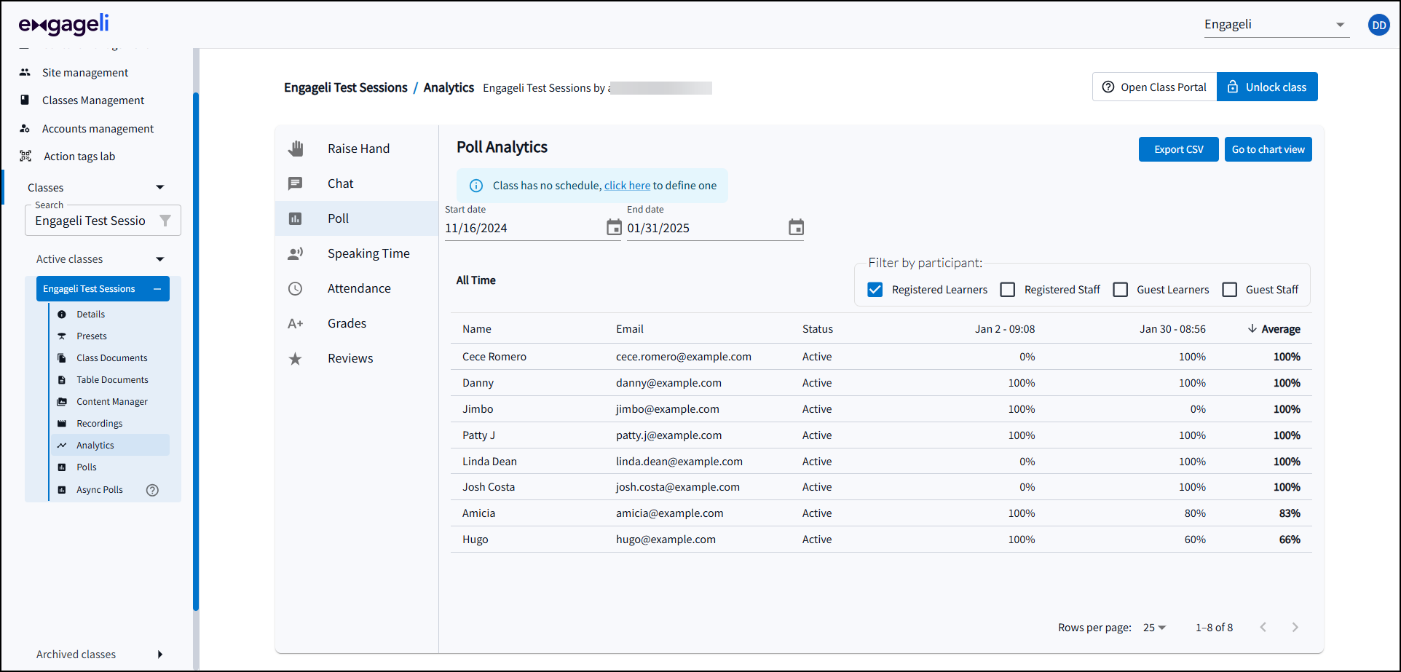
Task: Click the Analytics trend line icon
Action: pos(62,446)
